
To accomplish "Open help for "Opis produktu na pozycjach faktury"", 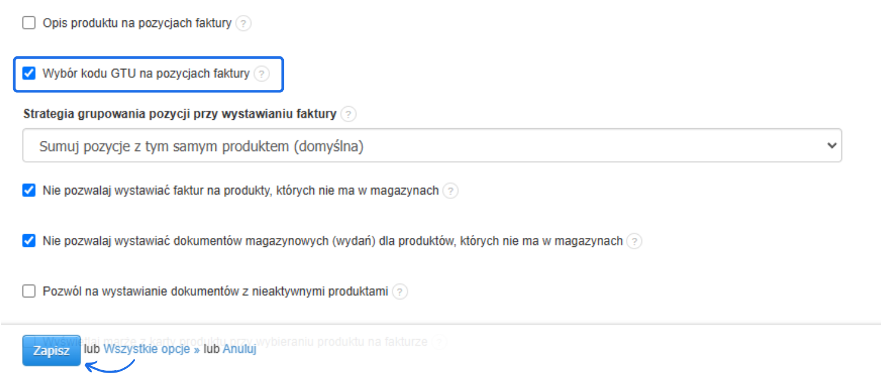I will pyautogui.click(x=244, y=23).
